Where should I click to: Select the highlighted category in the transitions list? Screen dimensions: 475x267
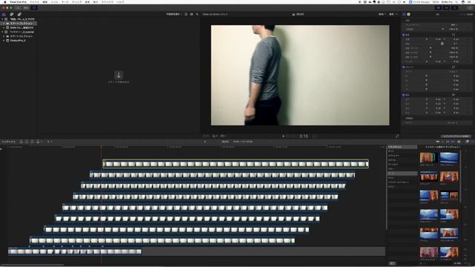(402, 174)
